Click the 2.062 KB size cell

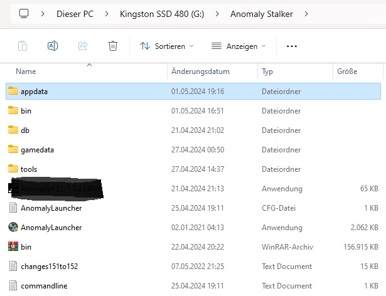tap(364, 228)
